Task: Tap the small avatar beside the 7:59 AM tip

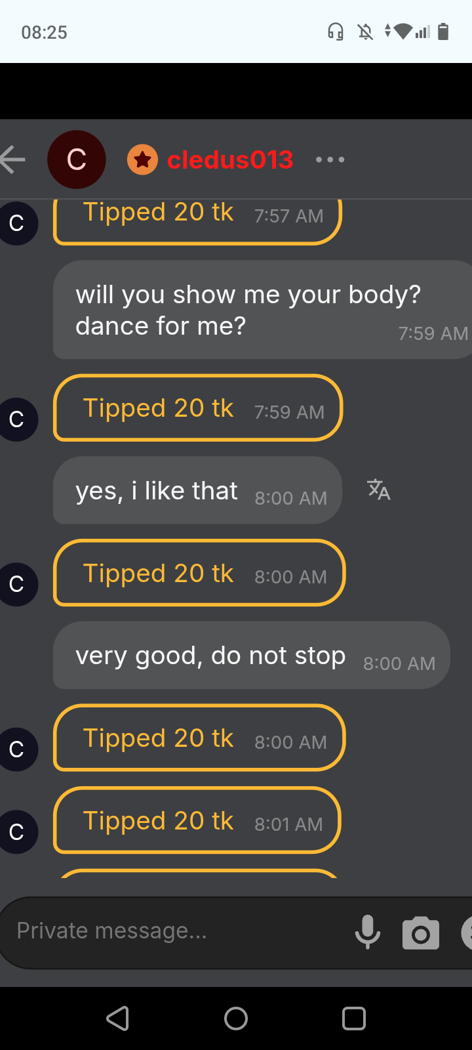Action: tap(17, 419)
